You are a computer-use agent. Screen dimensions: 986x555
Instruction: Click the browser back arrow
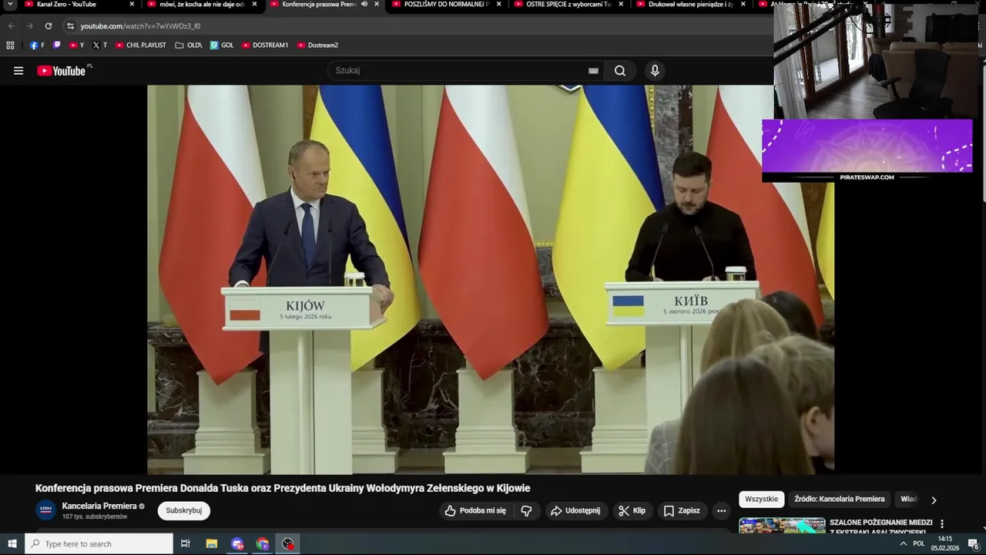12,25
